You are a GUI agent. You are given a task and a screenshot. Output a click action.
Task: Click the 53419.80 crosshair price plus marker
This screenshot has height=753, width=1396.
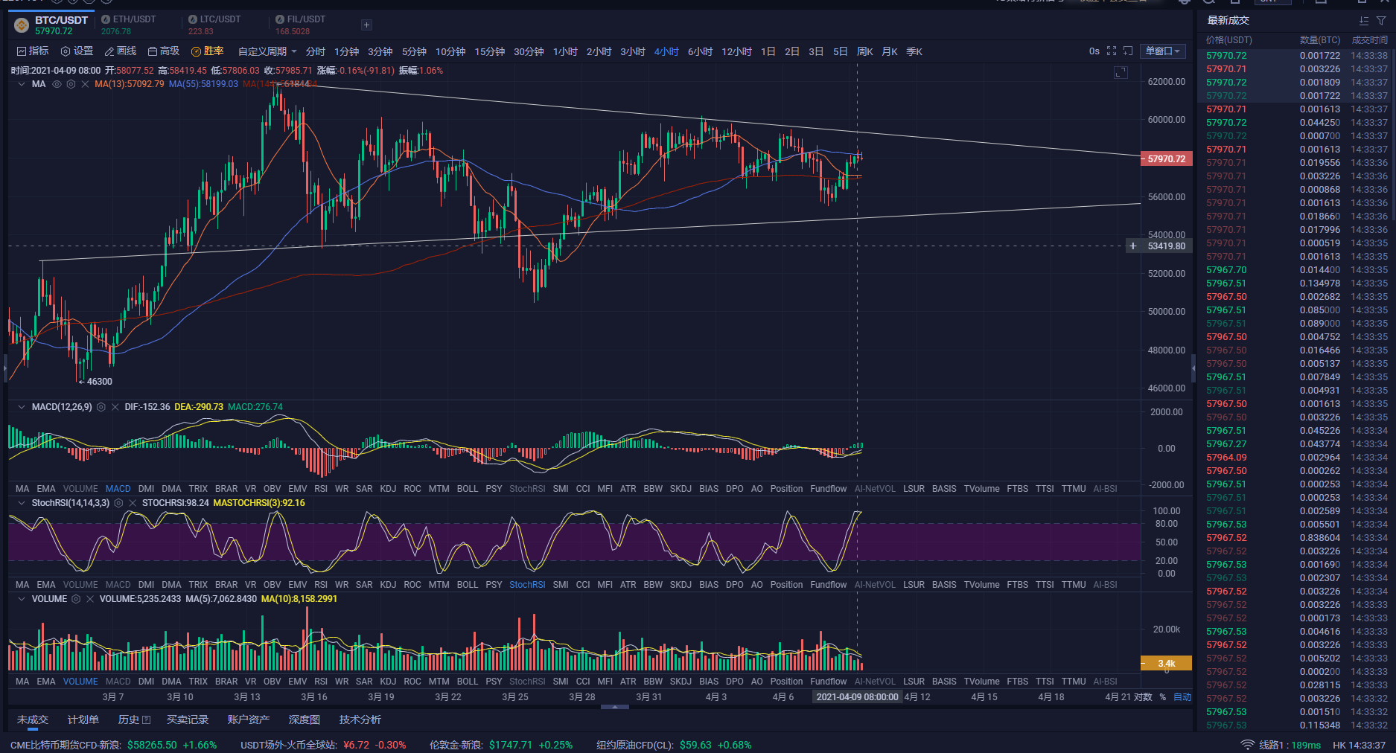[x=1133, y=246]
